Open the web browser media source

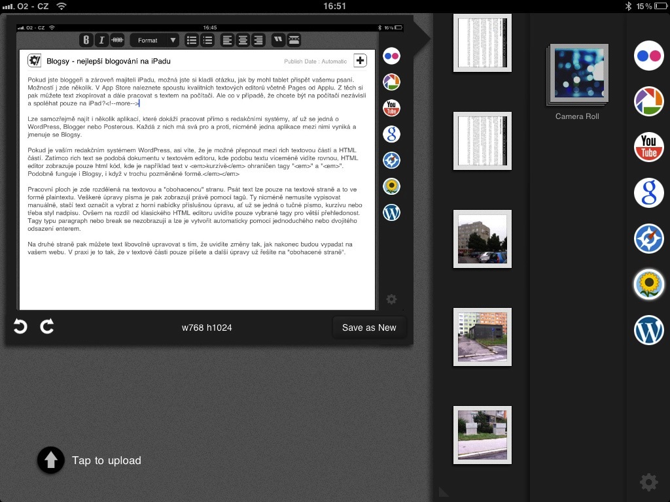coord(648,239)
